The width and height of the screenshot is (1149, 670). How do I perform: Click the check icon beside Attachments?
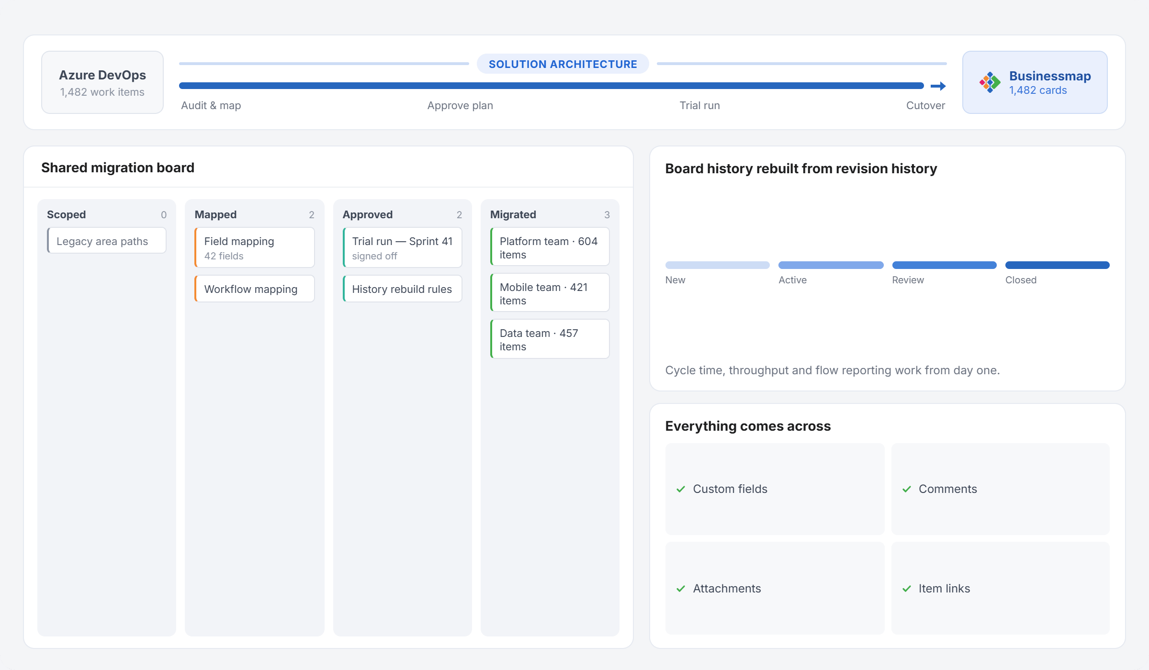680,589
